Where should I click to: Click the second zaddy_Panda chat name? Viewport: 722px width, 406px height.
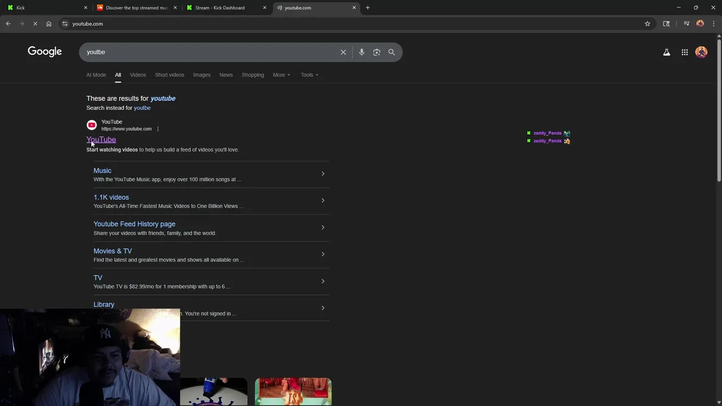click(547, 141)
